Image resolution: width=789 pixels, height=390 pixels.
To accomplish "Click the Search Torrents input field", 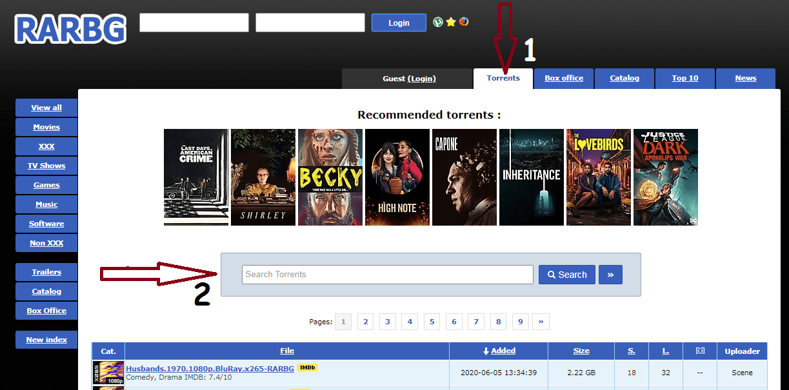I will tap(387, 275).
